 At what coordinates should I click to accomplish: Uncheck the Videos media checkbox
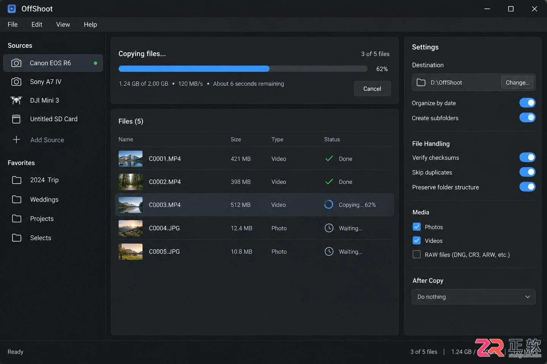pyautogui.click(x=417, y=240)
